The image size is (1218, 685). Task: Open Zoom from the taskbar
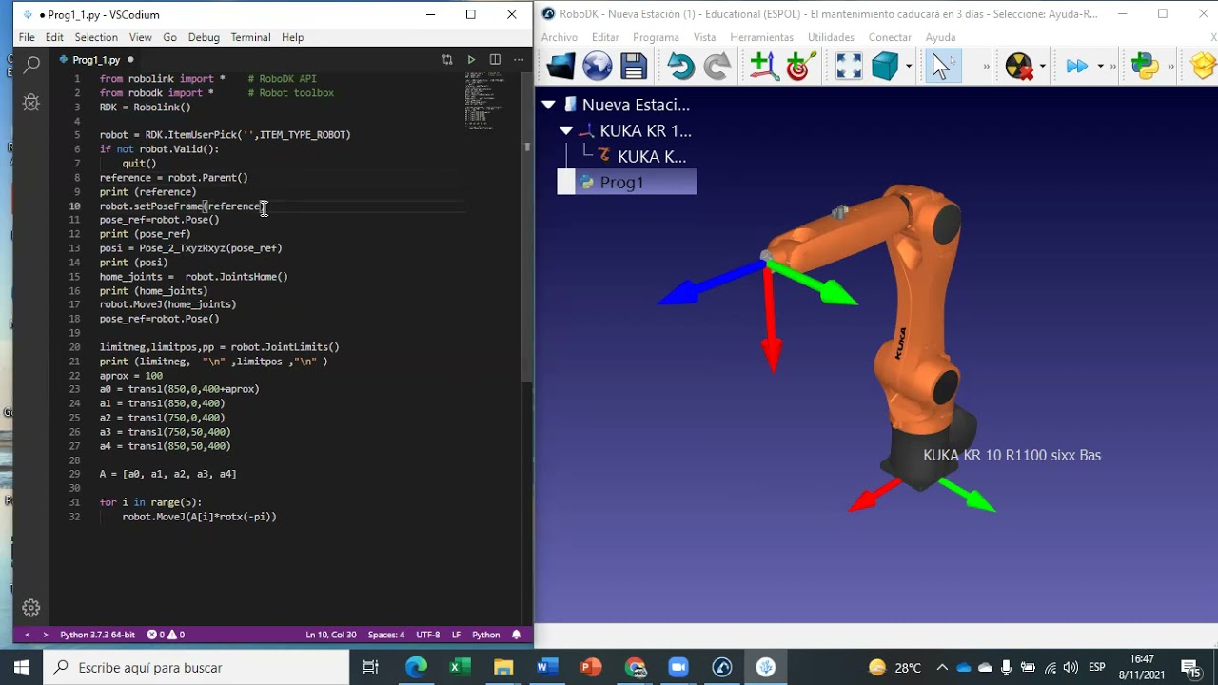click(678, 667)
